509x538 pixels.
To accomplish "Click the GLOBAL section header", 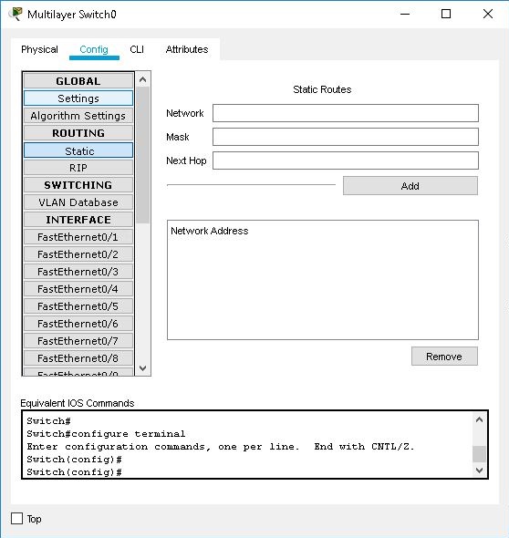I will pyautogui.click(x=78, y=81).
